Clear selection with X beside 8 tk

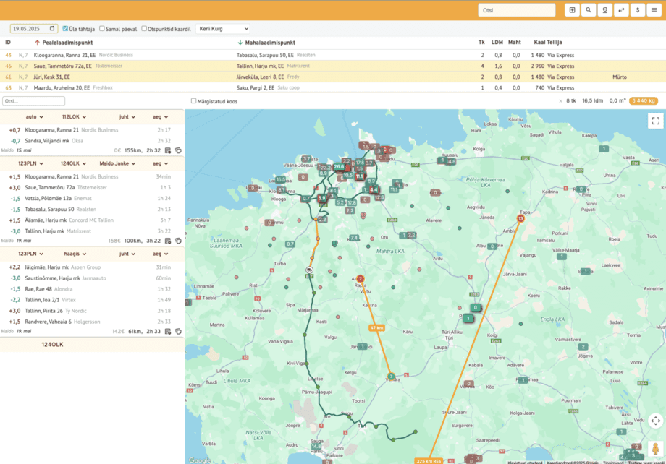[560, 101]
